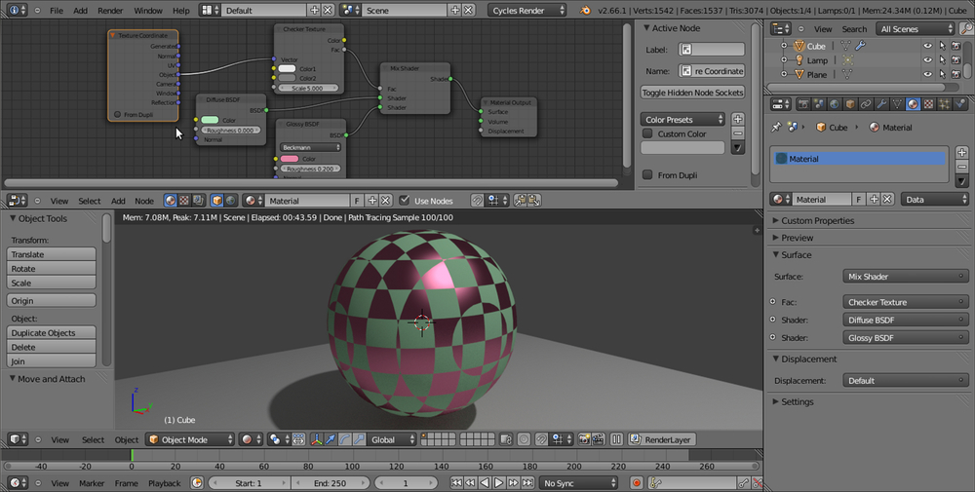975x492 pixels.
Task: Click the play animation button in timeline
Action: coord(498,483)
